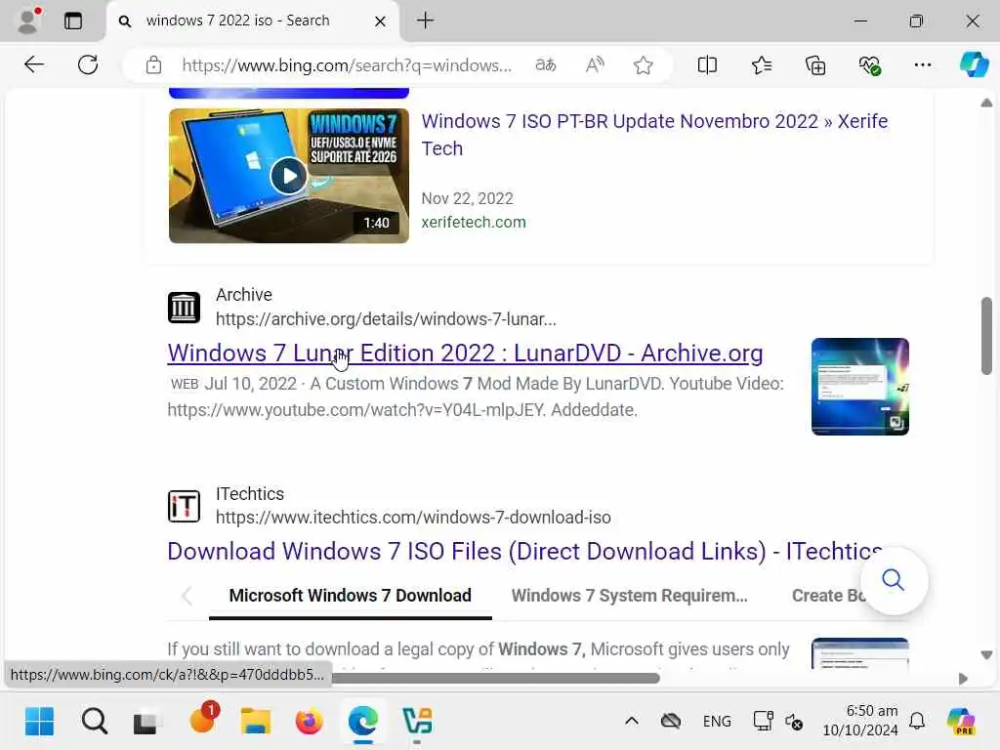Click the bing.com address bar URL

click(347, 65)
